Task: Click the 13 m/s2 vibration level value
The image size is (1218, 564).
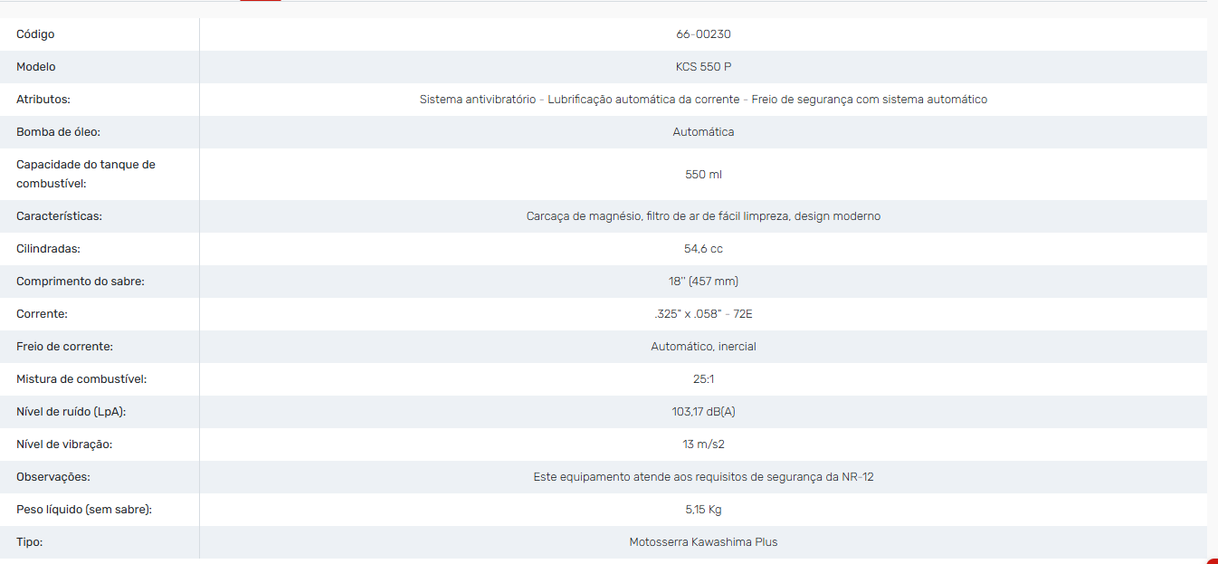Action: point(703,445)
